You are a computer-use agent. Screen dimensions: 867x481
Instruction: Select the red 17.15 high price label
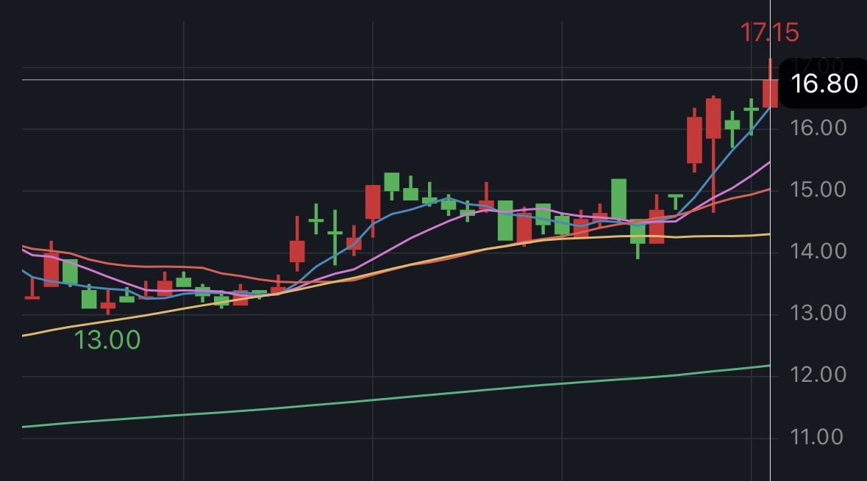coord(769,32)
